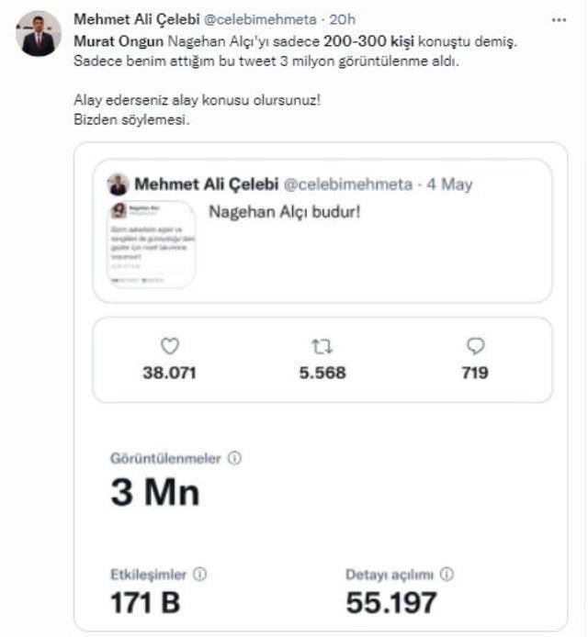Image resolution: width=588 pixels, height=637 pixels.
Task: Click the 38.071 likes count
Action: (169, 373)
